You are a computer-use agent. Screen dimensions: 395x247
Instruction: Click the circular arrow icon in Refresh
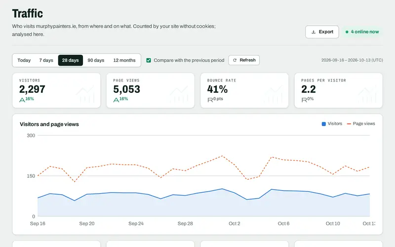coord(235,60)
